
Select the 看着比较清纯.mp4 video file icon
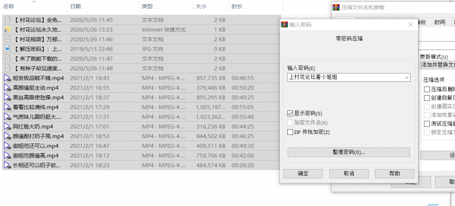coord(7,107)
